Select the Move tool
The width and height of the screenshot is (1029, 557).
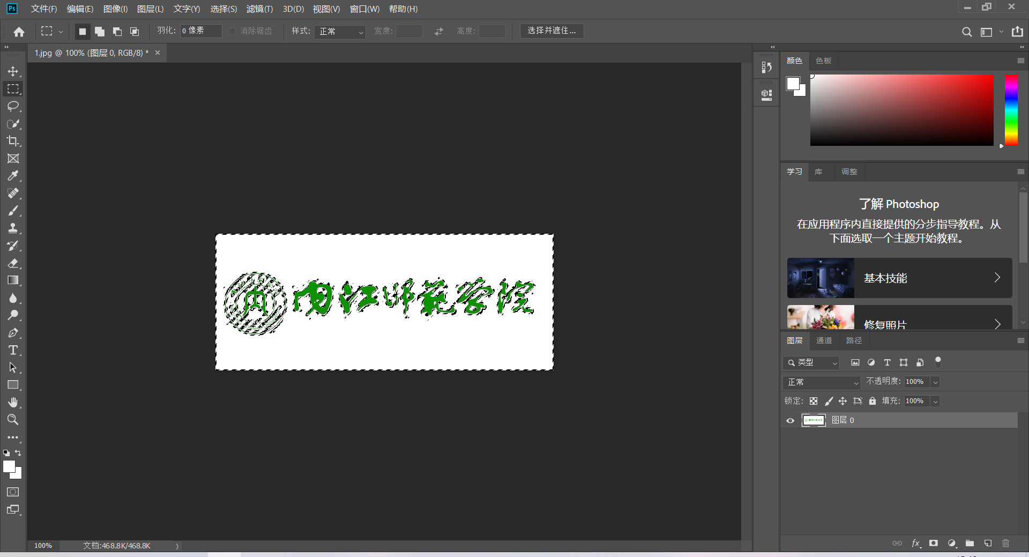(13, 71)
